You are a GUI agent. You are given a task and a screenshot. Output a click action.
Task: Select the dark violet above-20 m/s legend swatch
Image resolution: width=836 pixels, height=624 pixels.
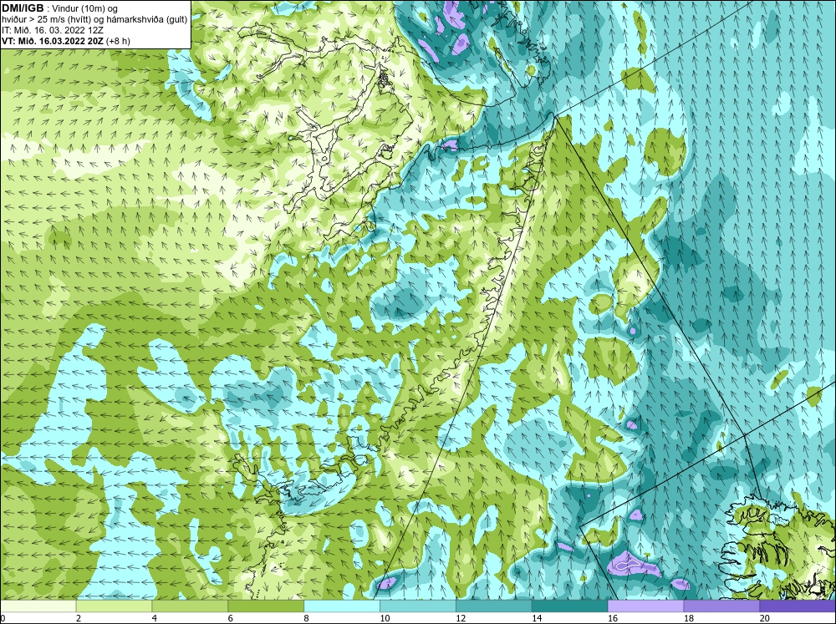pos(797,606)
